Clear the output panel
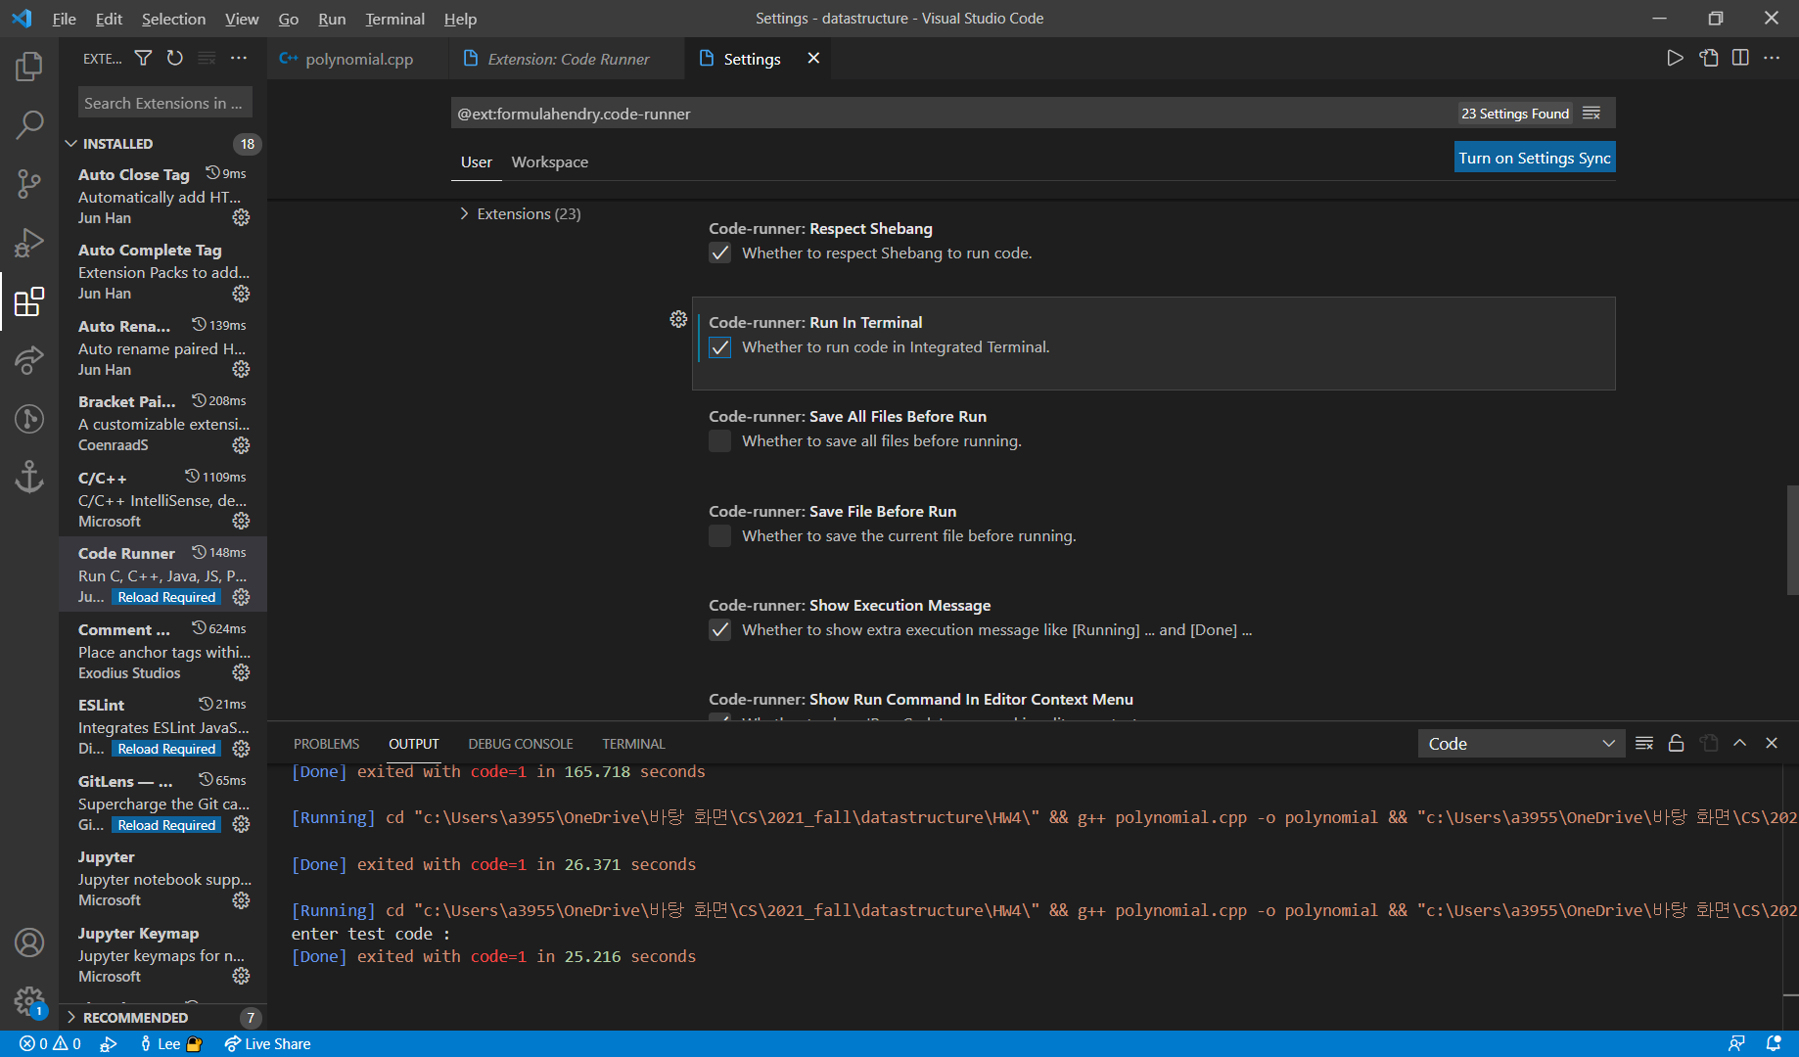Image resolution: width=1799 pixels, height=1057 pixels. click(1644, 743)
